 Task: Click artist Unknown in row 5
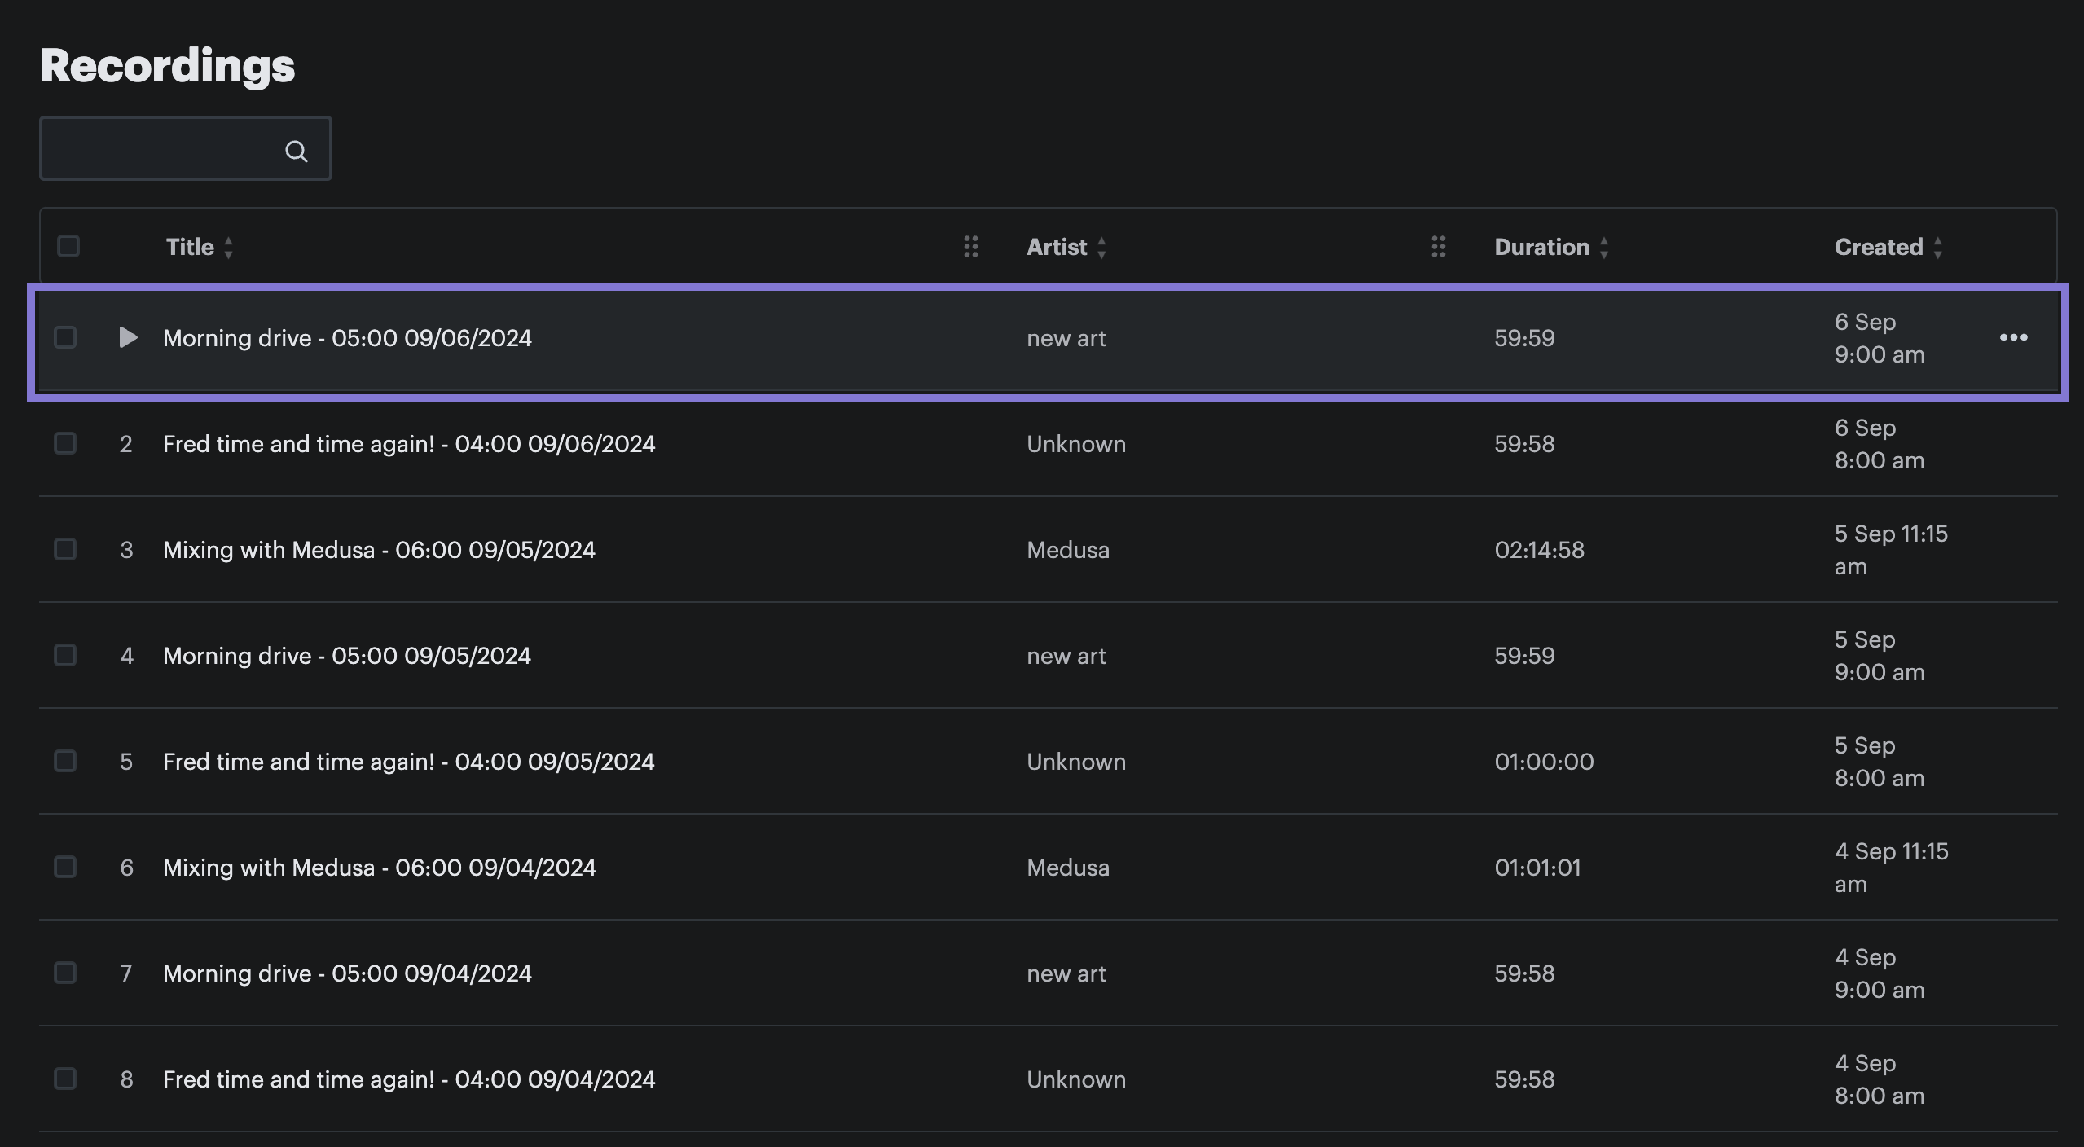(1076, 762)
